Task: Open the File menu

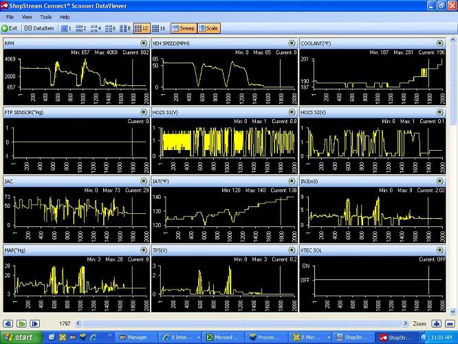Action: click(x=10, y=17)
